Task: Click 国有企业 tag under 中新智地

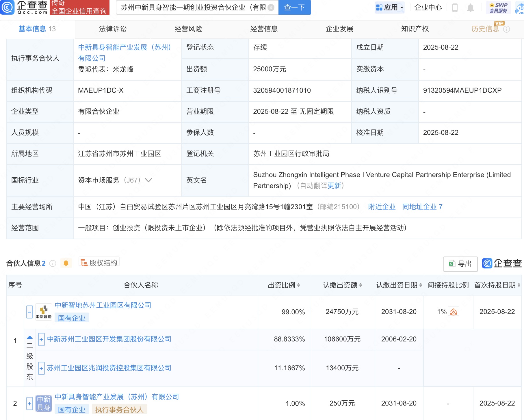Action: (72, 318)
